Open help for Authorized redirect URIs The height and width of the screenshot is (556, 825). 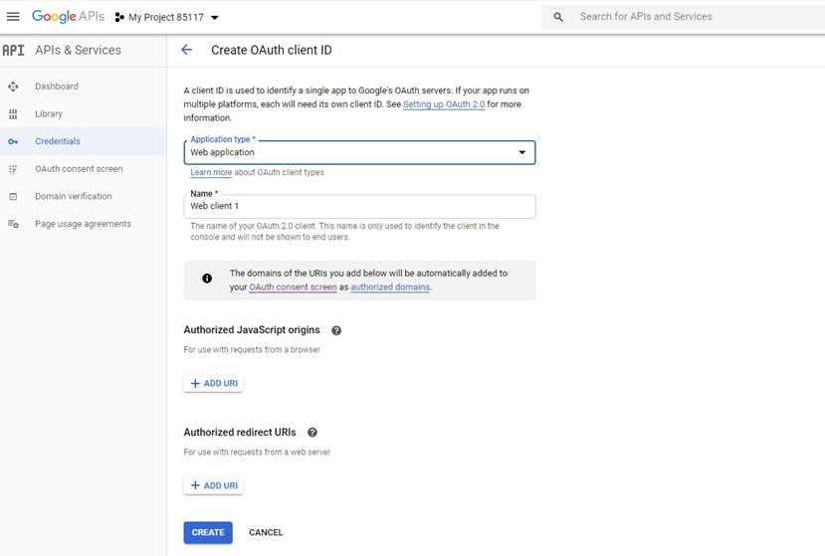(312, 433)
